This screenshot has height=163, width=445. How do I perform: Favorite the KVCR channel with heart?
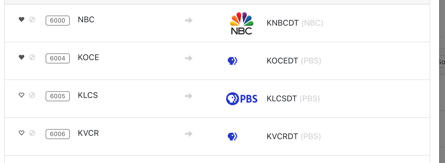click(21, 133)
